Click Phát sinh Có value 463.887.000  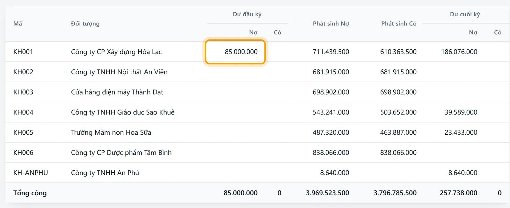pos(398,133)
